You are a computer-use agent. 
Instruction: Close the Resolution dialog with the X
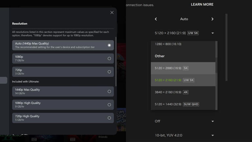click(112, 12)
